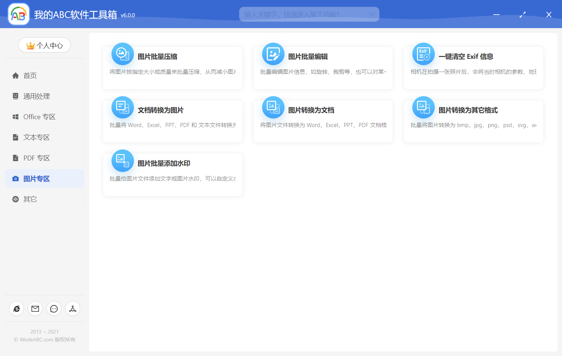Open the 图片批量压缩 tool icon
Image resolution: width=562 pixels, height=356 pixels.
pos(123,54)
